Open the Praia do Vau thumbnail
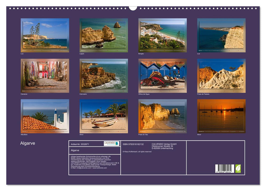The width and height of the screenshot is (266, 191). tap(161, 116)
